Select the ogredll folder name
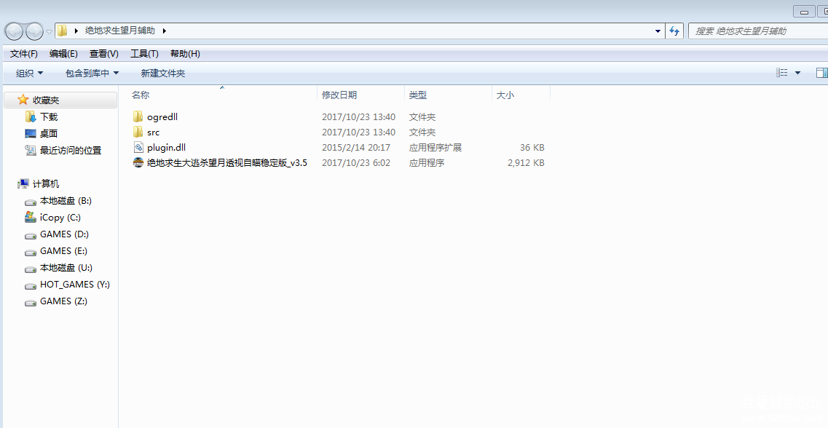The width and height of the screenshot is (828, 428). pos(162,116)
